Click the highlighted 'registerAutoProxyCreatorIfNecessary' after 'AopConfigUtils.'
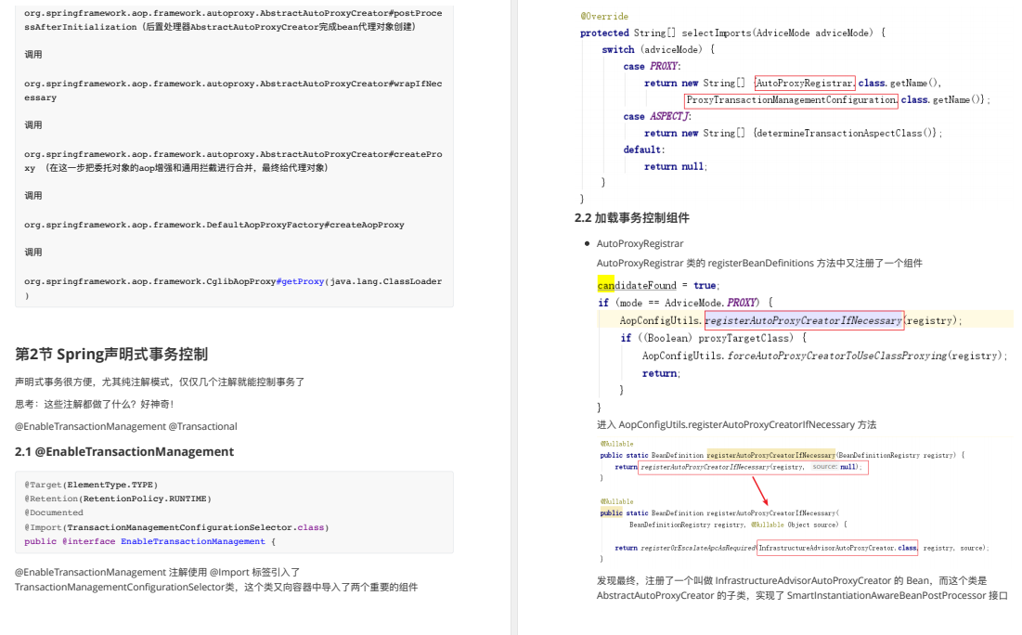This screenshot has height=635, width=1022. point(804,321)
